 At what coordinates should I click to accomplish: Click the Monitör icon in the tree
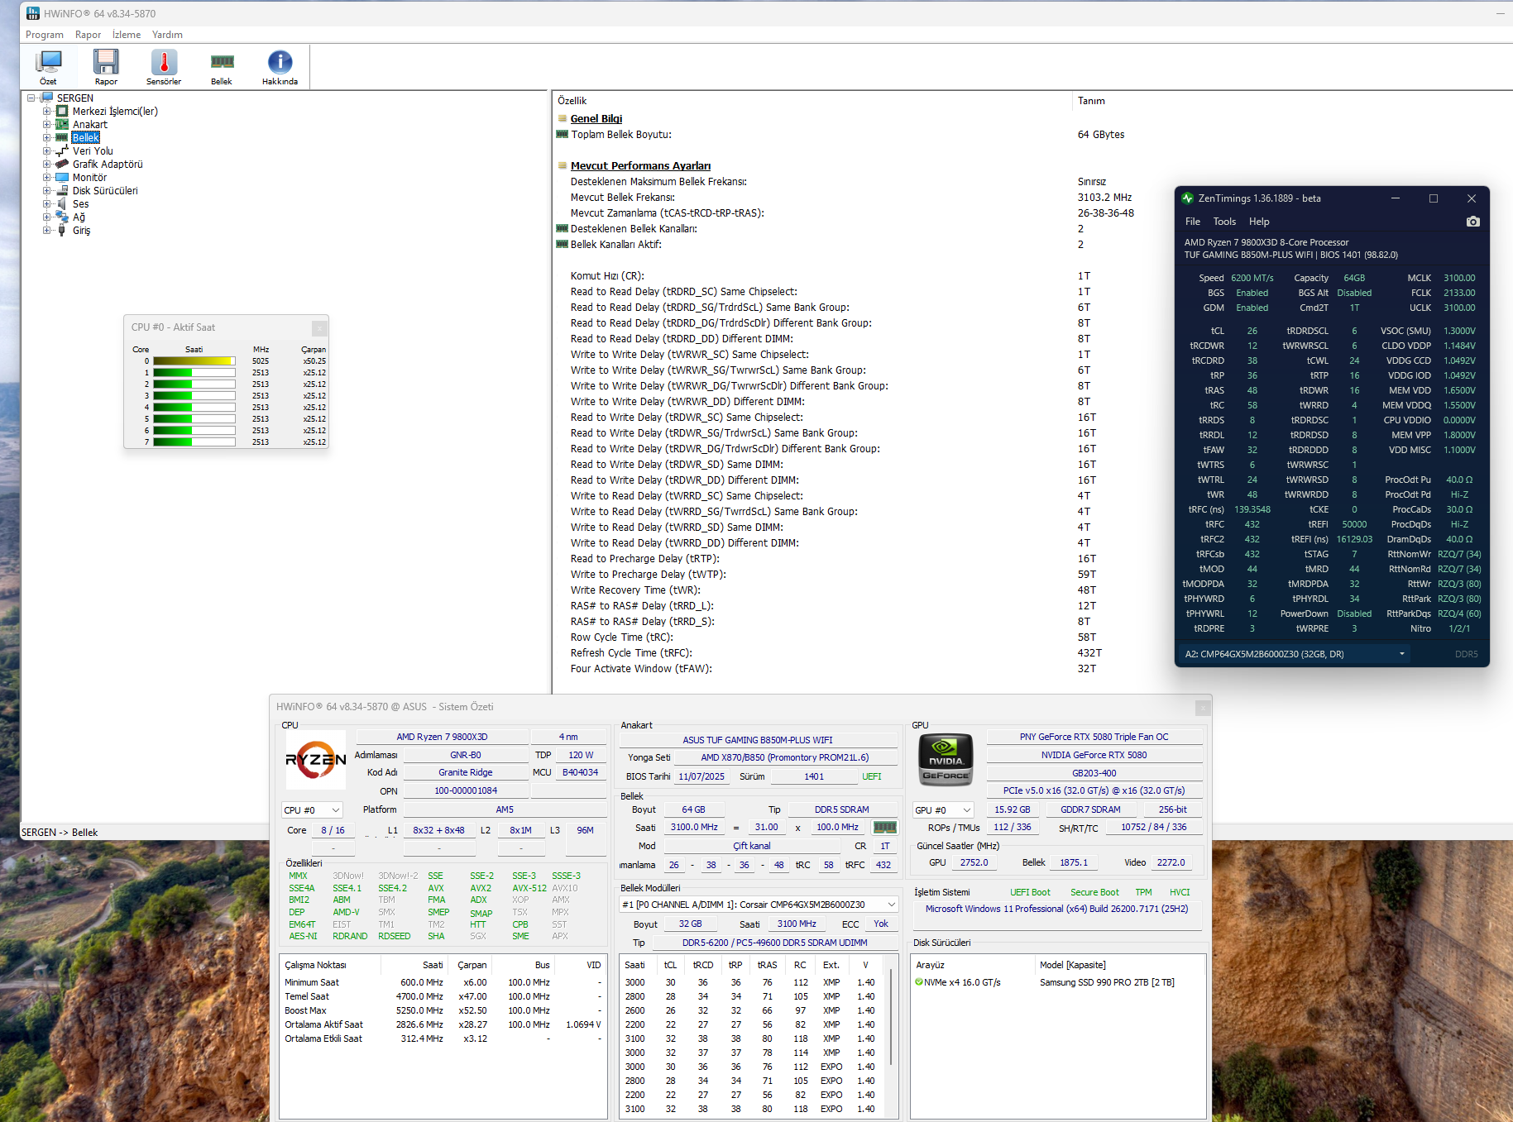point(62,177)
